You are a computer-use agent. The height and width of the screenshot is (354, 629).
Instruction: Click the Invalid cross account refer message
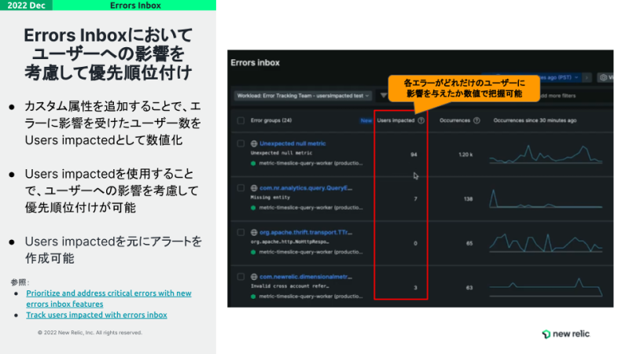pyautogui.click(x=289, y=286)
